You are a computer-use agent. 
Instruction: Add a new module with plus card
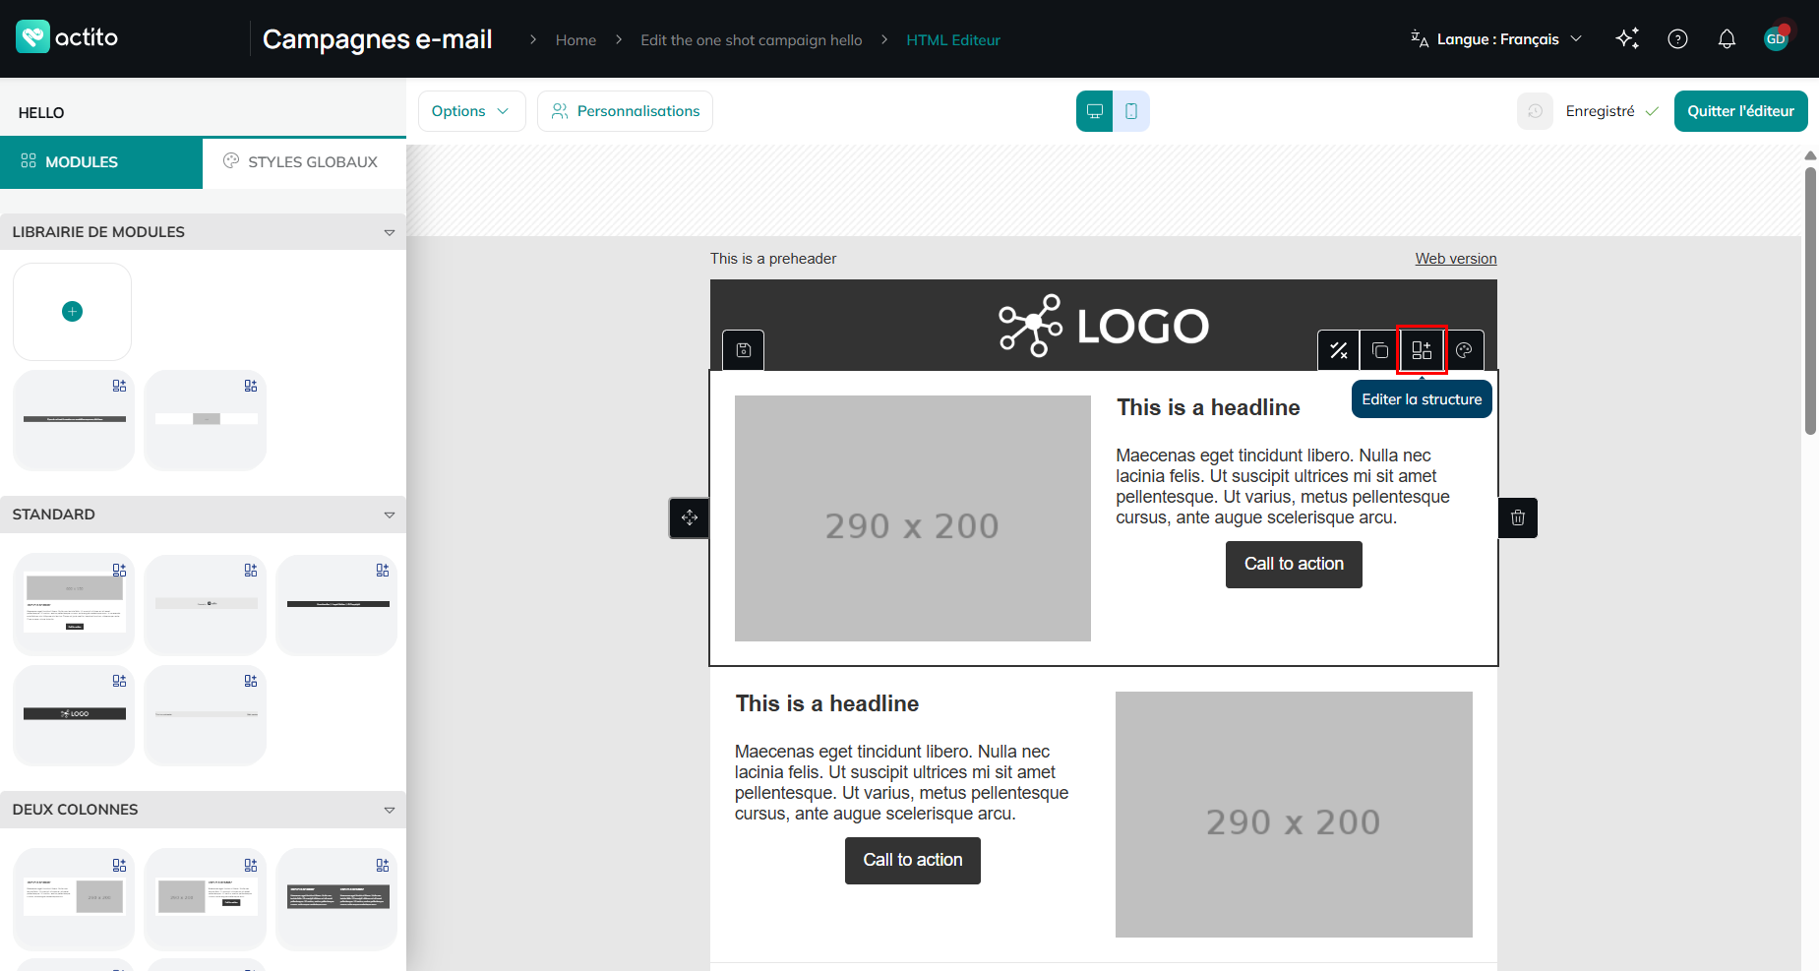(x=72, y=312)
